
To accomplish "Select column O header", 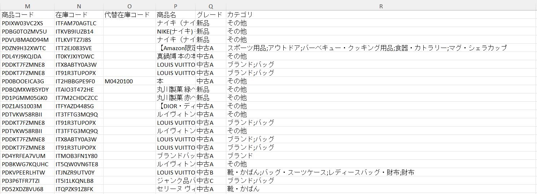I will point(130,7).
